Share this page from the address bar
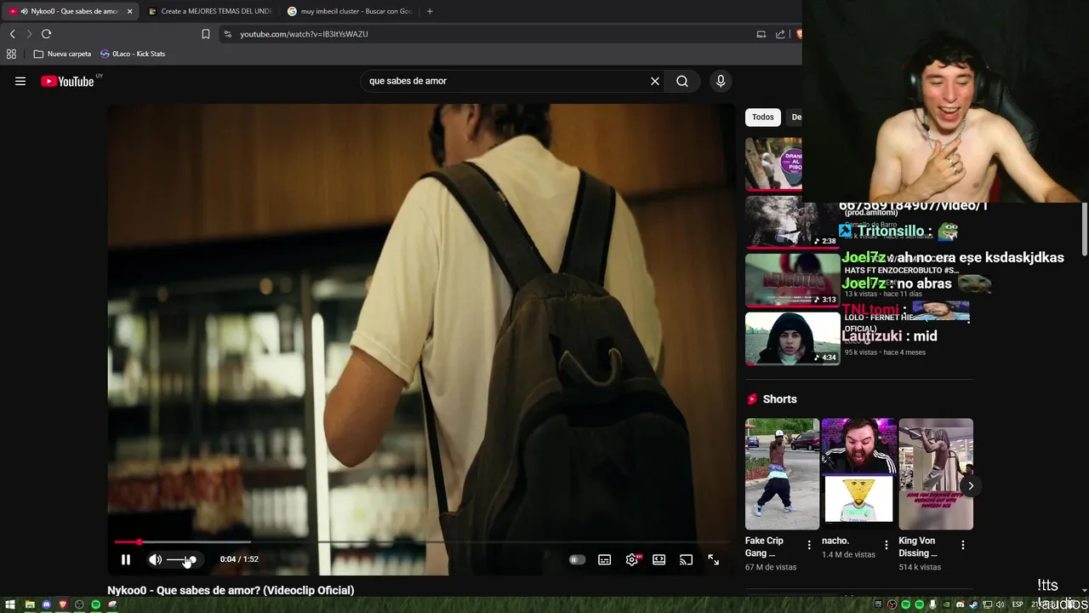The width and height of the screenshot is (1089, 613). [x=780, y=34]
